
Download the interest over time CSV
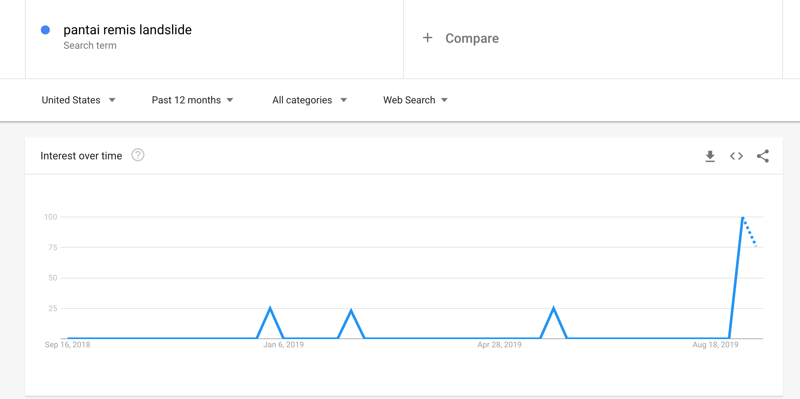[x=710, y=156]
